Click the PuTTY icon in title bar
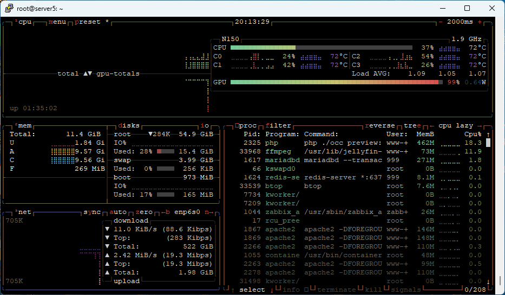This screenshot has width=505, height=295. click(8, 8)
